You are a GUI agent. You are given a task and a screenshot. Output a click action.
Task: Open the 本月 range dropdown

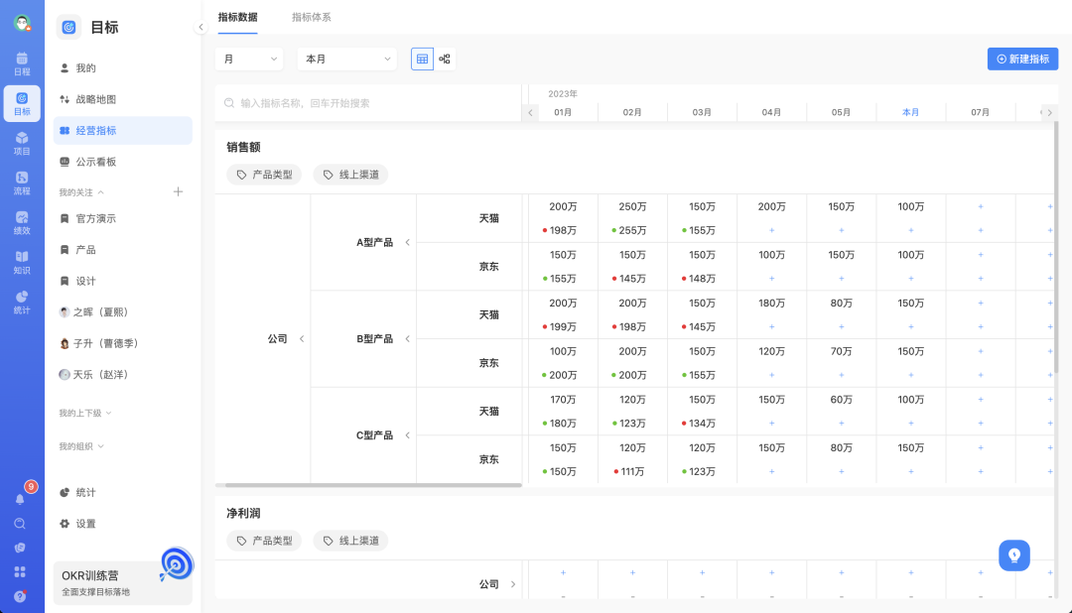click(x=346, y=59)
